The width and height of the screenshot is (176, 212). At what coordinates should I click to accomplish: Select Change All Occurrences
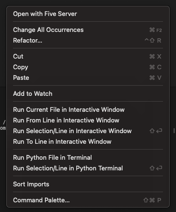pos(88,30)
